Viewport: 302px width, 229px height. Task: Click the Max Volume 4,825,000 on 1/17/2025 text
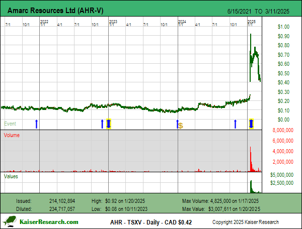220,201
